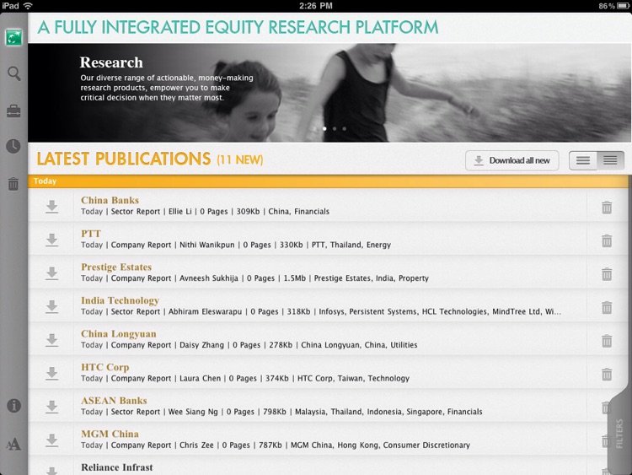Viewport: 632px width, 475px height.
Task: Open the China Longyuan publication title
Action: 119,334
